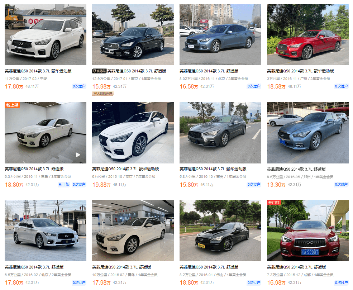353x290 pixels.
Task: Open the red Q50 photo from Guangzhou listing
Action: point(308,35)
